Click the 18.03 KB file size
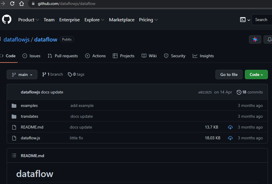Image resolution: width=272 pixels, height=184 pixels. pos(212,138)
